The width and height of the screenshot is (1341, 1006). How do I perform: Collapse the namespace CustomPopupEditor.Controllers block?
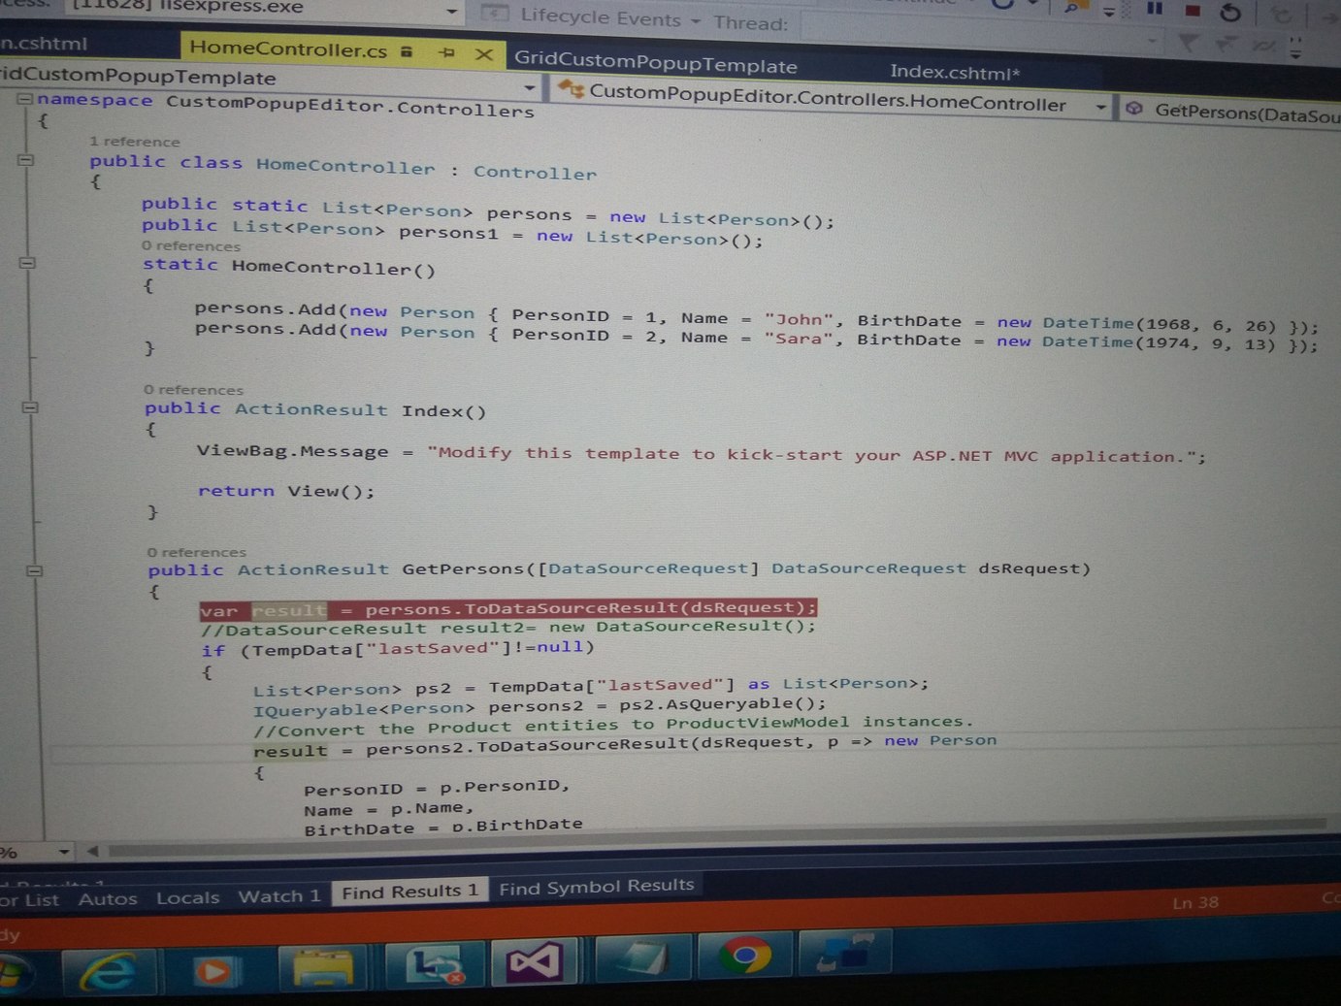pos(24,99)
